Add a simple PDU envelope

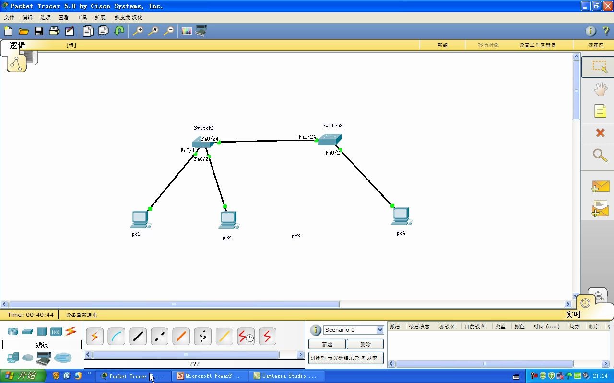point(600,186)
